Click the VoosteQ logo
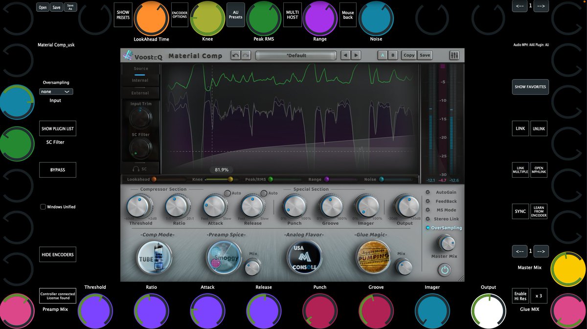Image resolution: width=587 pixels, height=329 pixels. pyautogui.click(x=143, y=56)
